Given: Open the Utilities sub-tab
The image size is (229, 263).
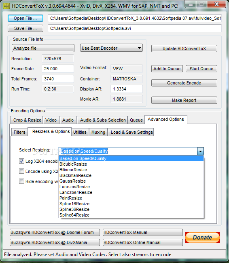Looking at the screenshot, I should [x=80, y=132].
